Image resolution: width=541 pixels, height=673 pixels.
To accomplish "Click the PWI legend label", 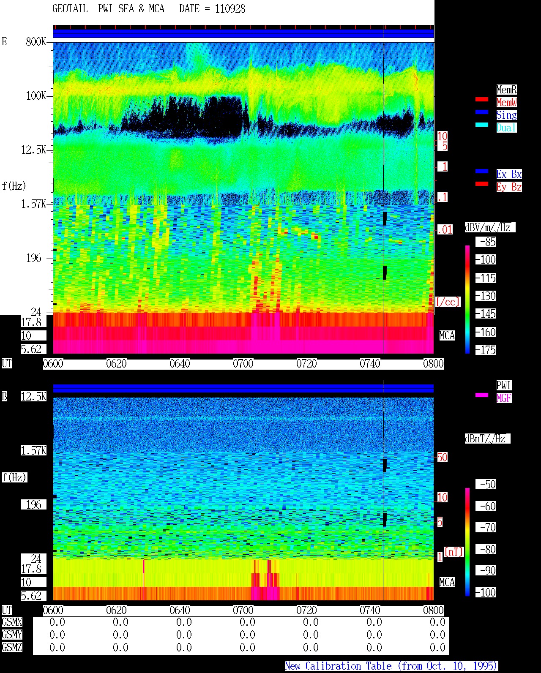I will 504,385.
